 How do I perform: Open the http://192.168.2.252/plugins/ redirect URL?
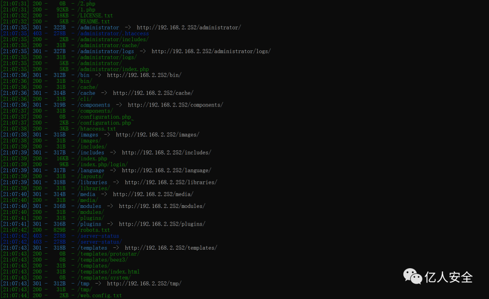pos(162,224)
